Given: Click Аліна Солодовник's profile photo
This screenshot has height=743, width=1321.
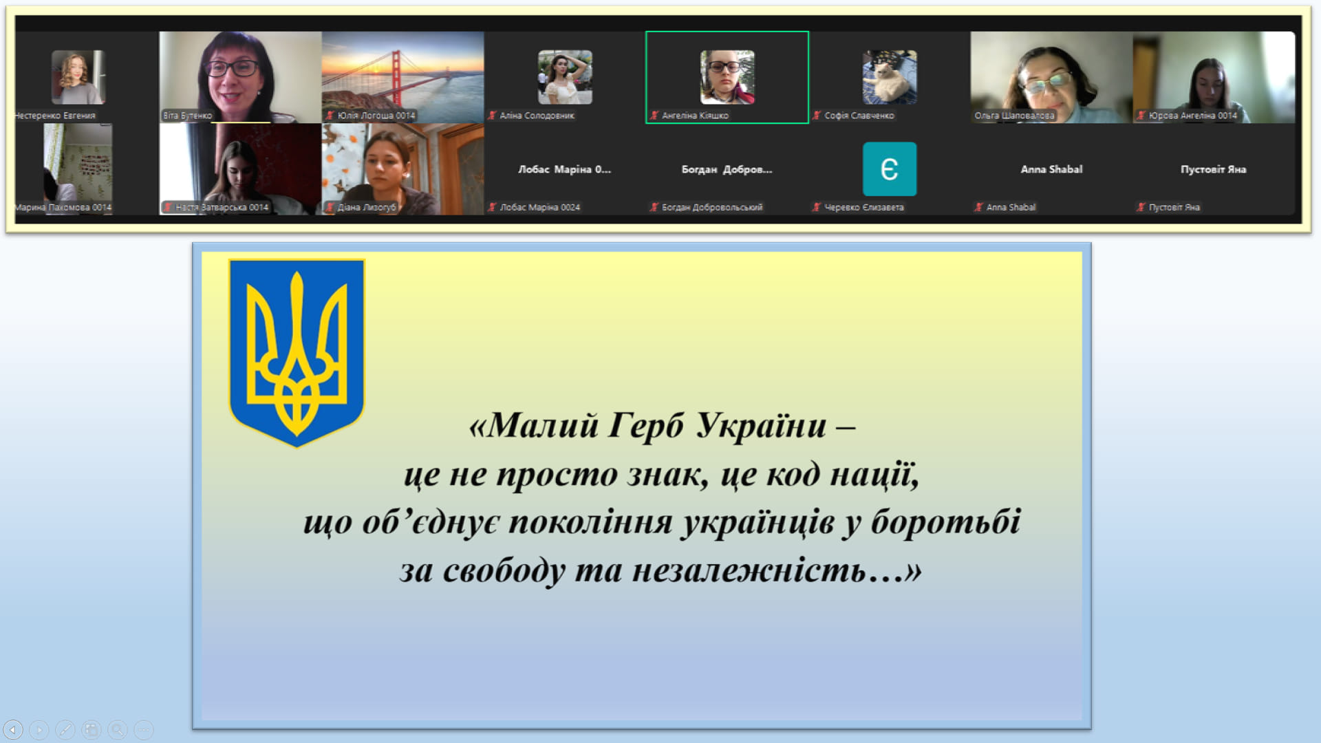Looking at the screenshot, I should [x=565, y=77].
